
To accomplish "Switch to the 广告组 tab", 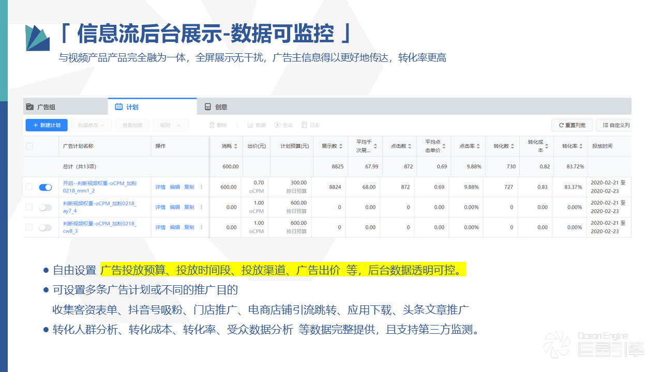I will [x=46, y=107].
